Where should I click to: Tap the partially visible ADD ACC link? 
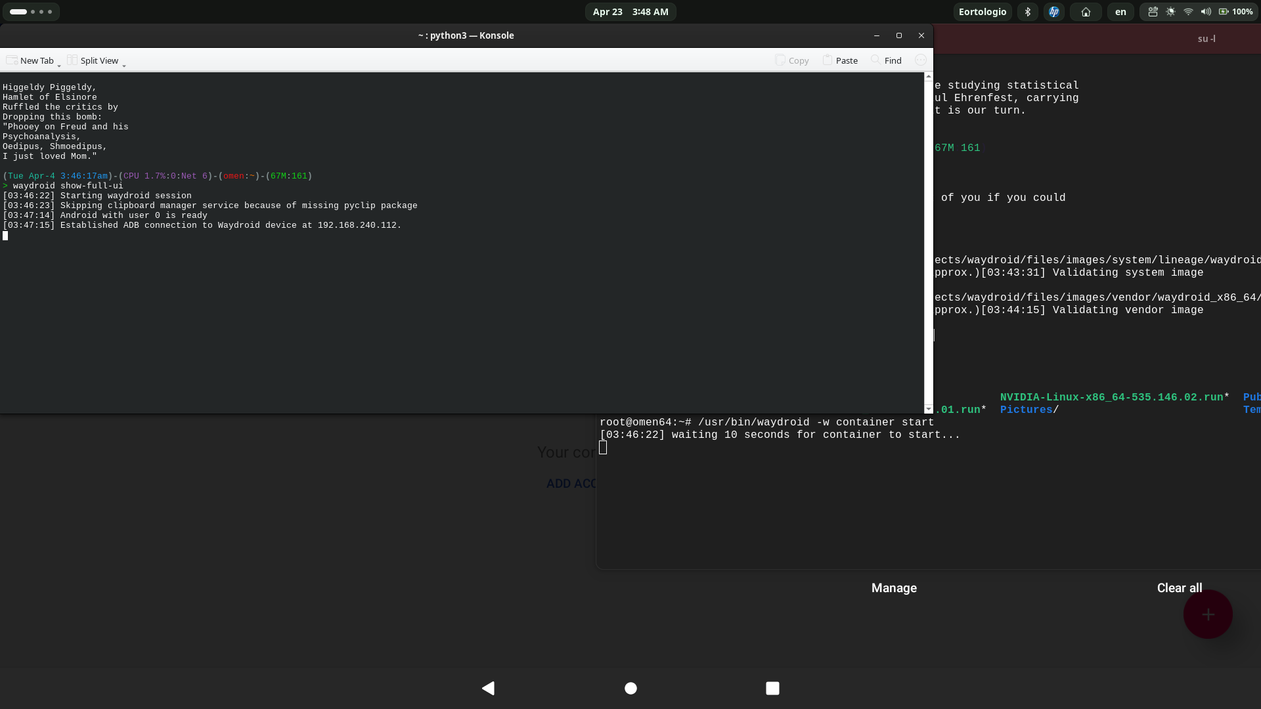[571, 484]
